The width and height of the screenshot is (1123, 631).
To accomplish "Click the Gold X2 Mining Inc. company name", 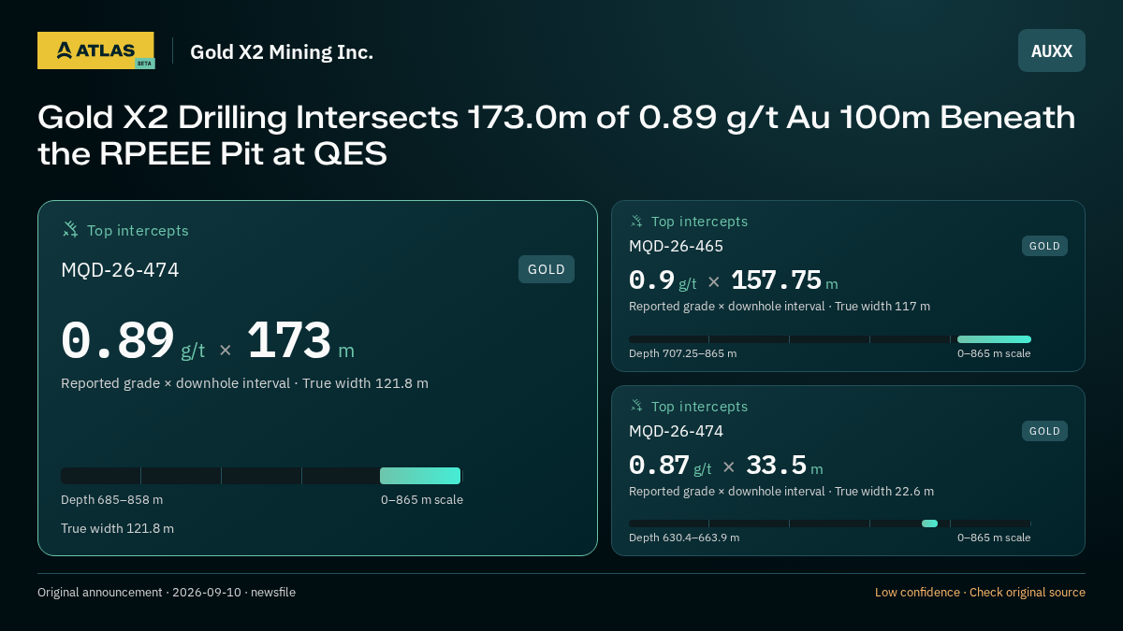I will [282, 52].
